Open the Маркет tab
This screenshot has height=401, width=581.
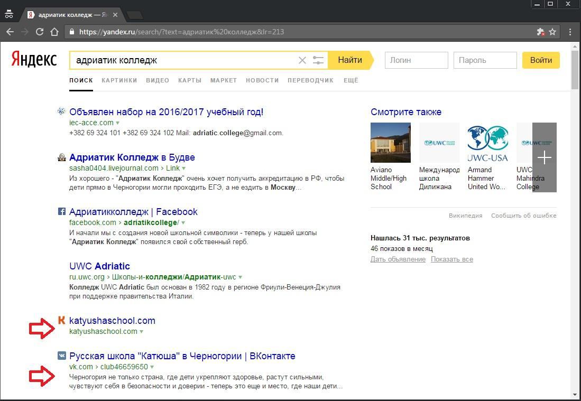224,80
